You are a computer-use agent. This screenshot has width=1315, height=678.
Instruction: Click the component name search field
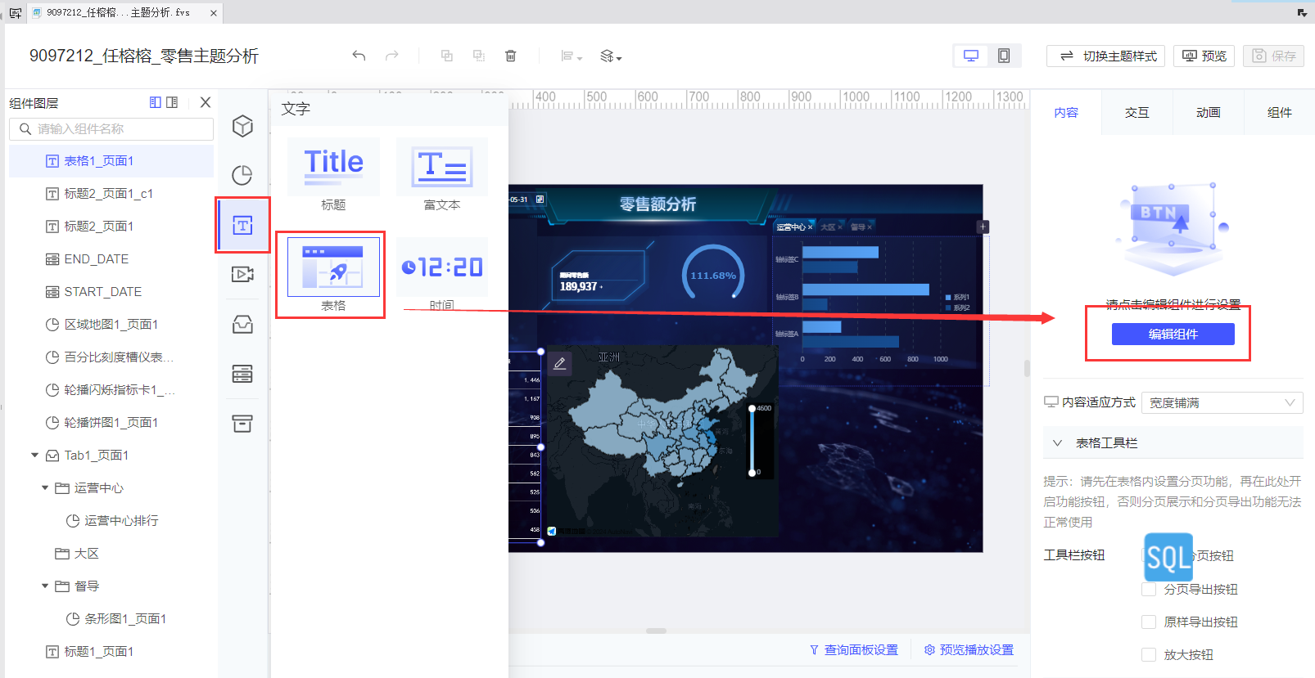click(x=111, y=128)
